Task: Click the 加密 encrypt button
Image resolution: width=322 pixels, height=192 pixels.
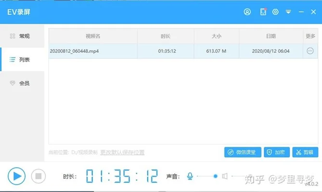Action: point(277,152)
